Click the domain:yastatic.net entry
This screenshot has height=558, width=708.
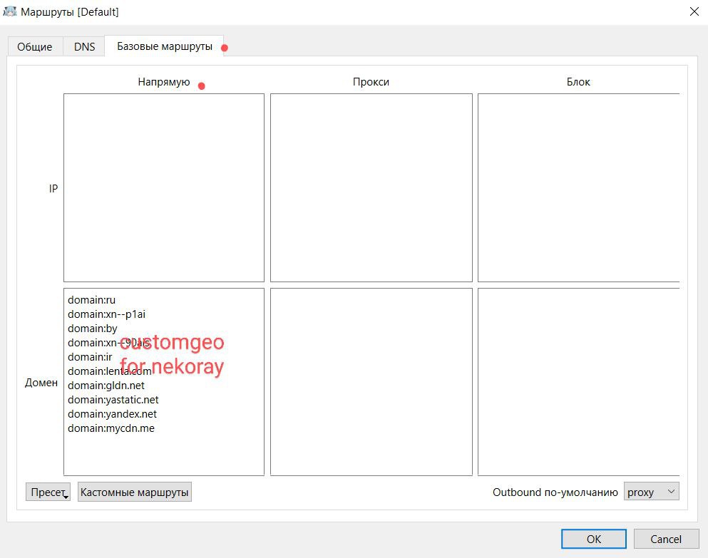[113, 400]
